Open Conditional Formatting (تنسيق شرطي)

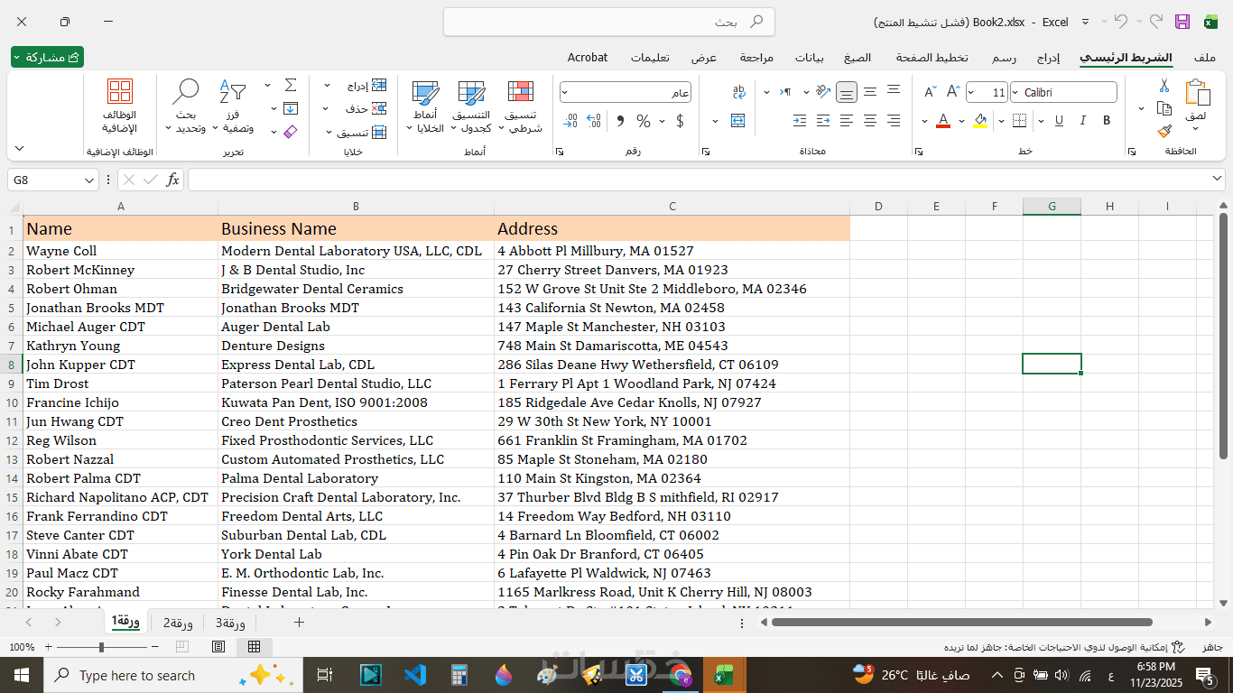tap(520, 106)
